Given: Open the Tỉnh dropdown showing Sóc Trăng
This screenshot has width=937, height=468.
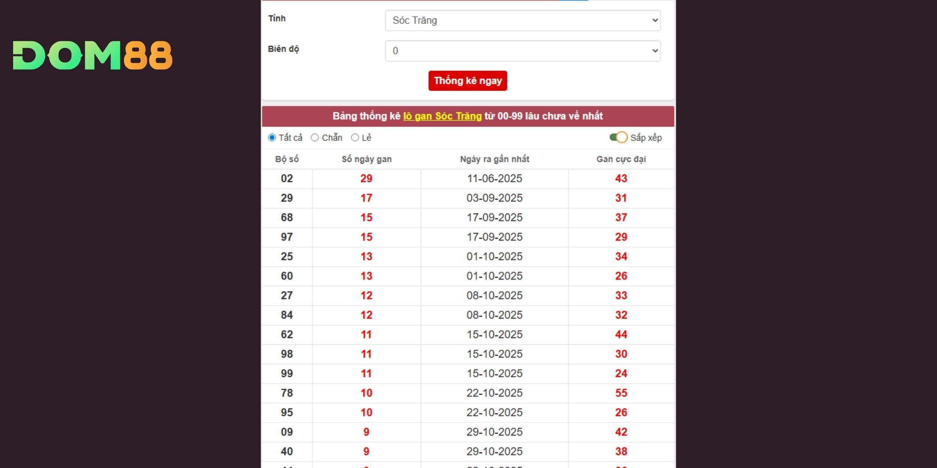Looking at the screenshot, I should click(x=522, y=21).
